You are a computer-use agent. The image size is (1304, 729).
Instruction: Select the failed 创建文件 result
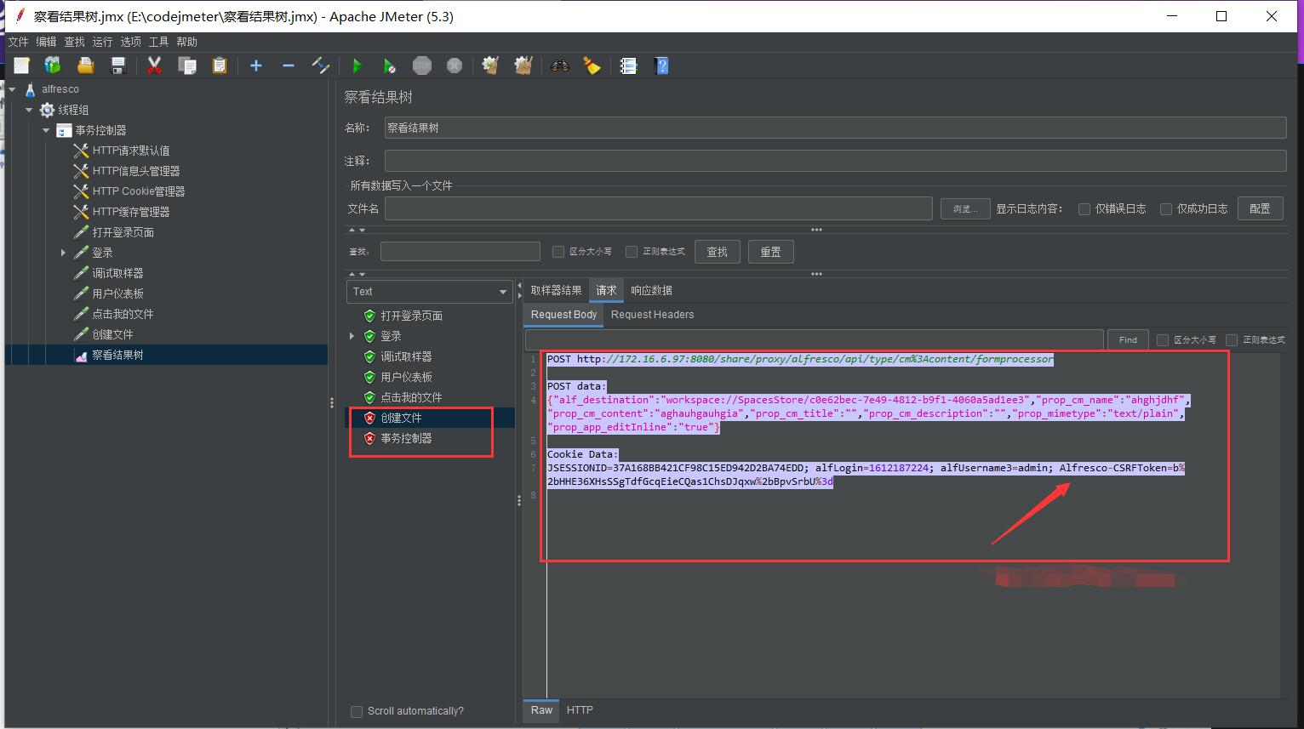(x=401, y=418)
